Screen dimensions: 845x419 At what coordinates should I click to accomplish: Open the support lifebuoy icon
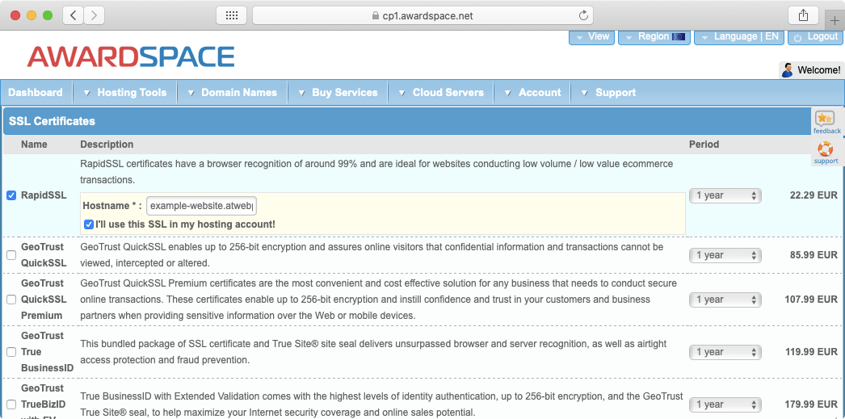[825, 149]
